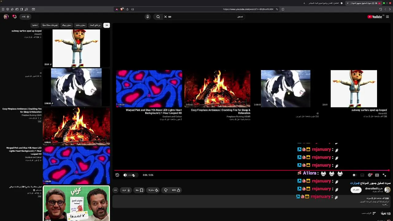Dislike the video

point(166,190)
